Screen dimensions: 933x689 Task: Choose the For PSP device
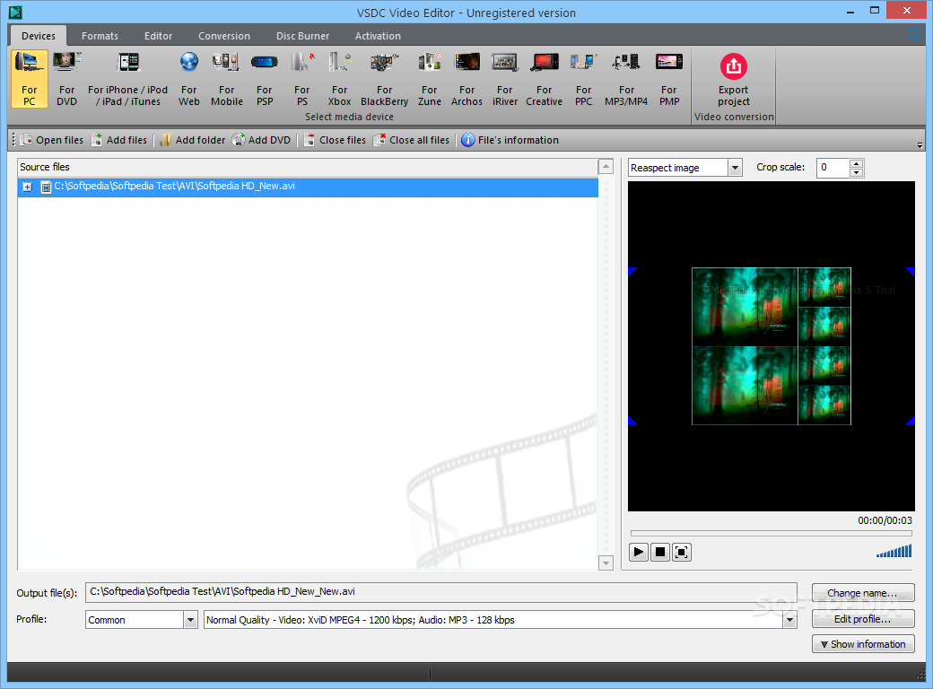[x=265, y=79]
